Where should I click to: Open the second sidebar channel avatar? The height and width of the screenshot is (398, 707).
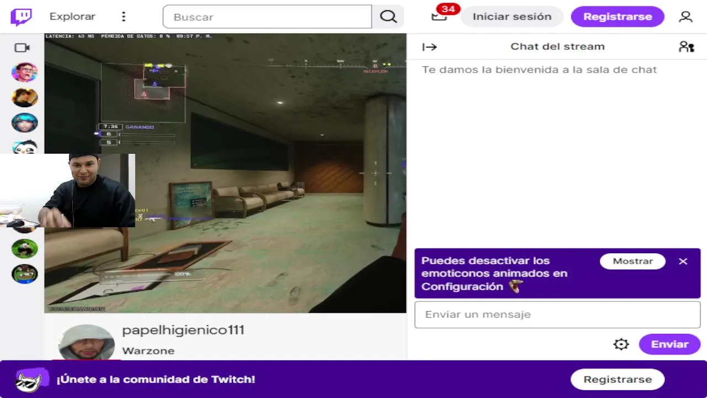tap(24, 98)
